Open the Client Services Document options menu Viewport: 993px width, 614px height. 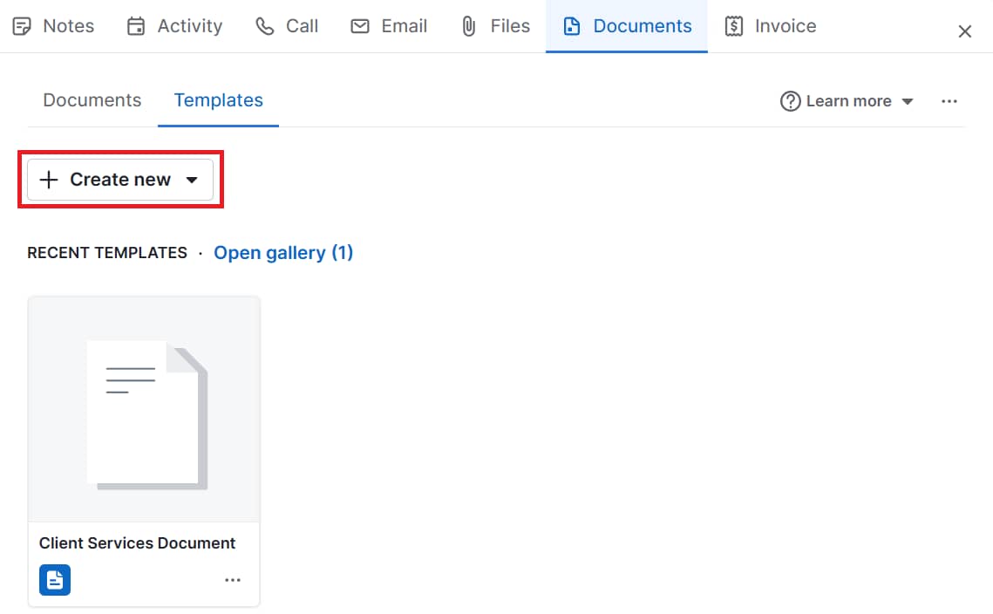coord(232,579)
